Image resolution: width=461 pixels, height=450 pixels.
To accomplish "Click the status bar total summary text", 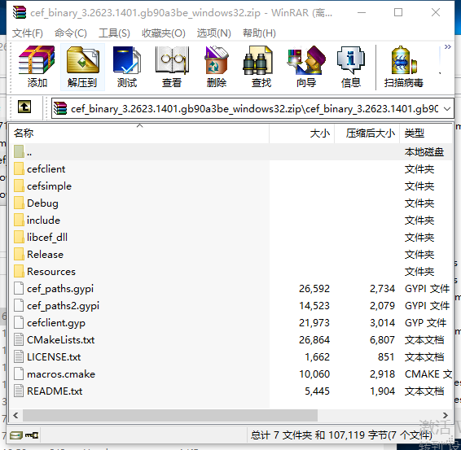I will 341,435.
